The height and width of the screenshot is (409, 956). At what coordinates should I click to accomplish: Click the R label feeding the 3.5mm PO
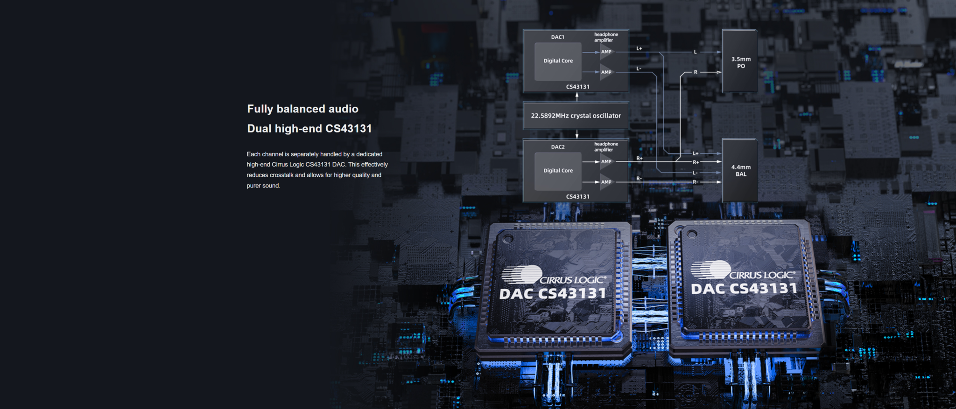pos(695,72)
